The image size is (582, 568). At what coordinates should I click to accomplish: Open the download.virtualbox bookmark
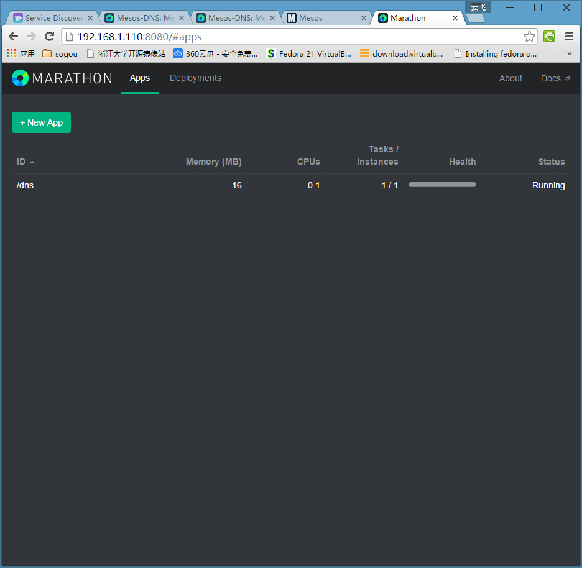click(402, 54)
